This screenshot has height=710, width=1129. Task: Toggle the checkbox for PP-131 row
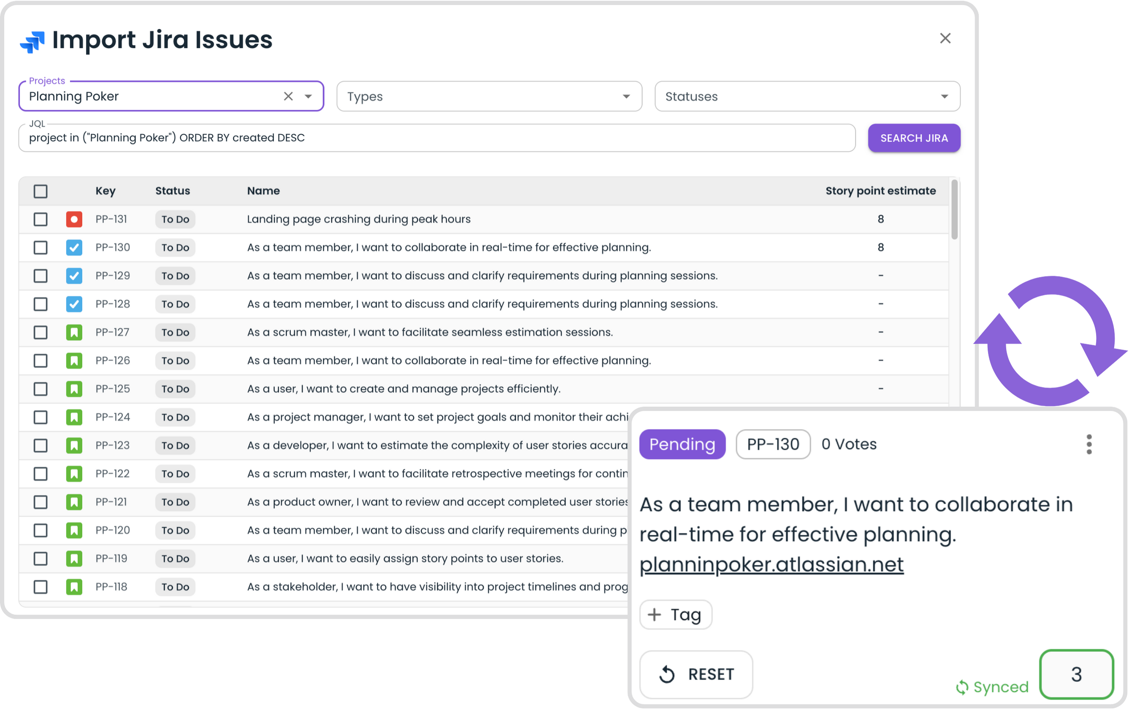pos(41,219)
